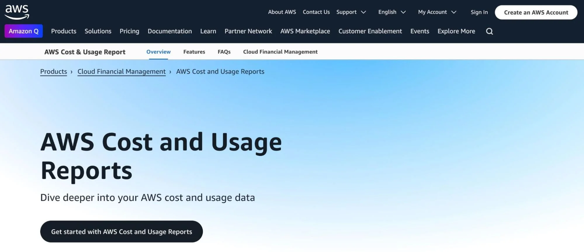Open the Customer Enablement menu
This screenshot has height=252, width=584.
pyautogui.click(x=370, y=31)
